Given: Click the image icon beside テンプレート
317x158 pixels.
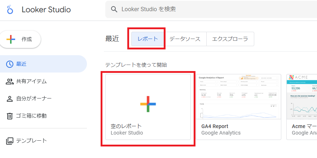Looking at the screenshot, I should pyautogui.click(x=10, y=141).
